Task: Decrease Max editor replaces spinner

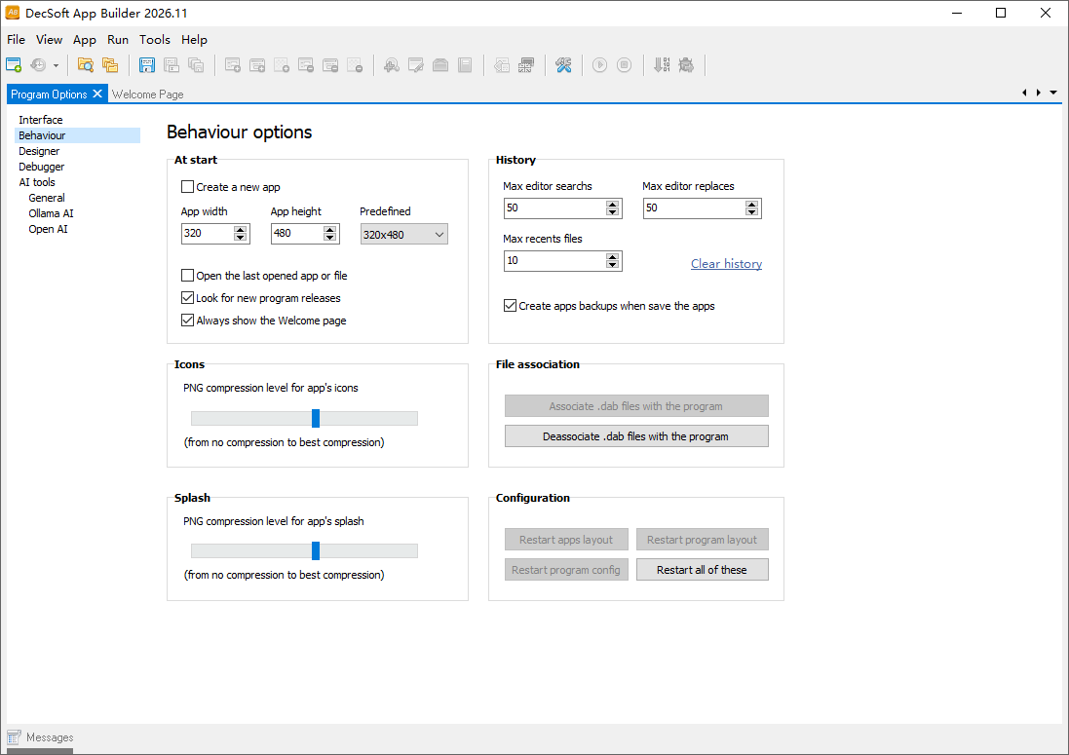Action: tap(751, 212)
